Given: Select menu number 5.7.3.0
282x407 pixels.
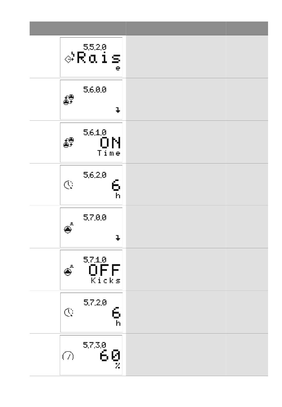Looking at the screenshot, I should tap(94, 345).
